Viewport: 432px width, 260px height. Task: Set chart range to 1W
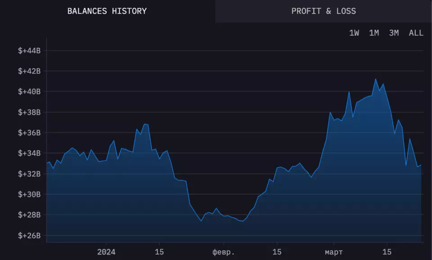(355, 32)
